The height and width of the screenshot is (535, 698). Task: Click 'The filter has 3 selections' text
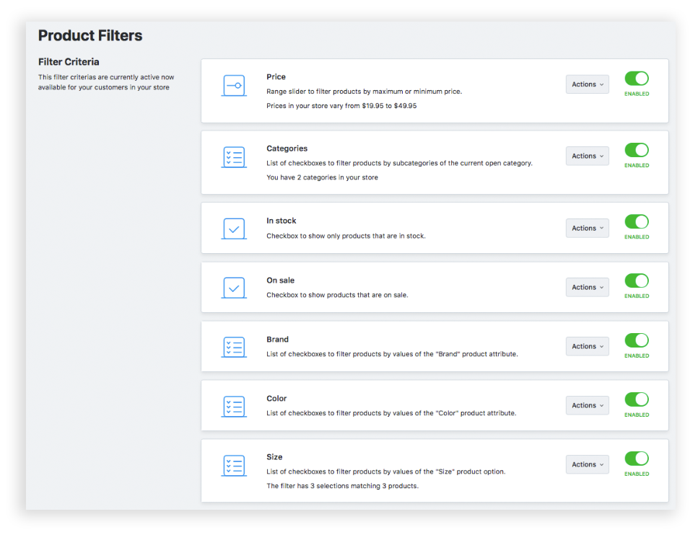click(342, 486)
